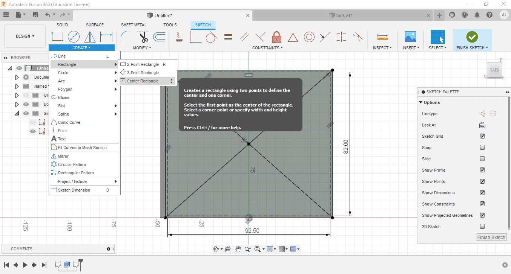Open the DESIGN workspace dropdown
This screenshot has height=274, width=511.
point(25,37)
